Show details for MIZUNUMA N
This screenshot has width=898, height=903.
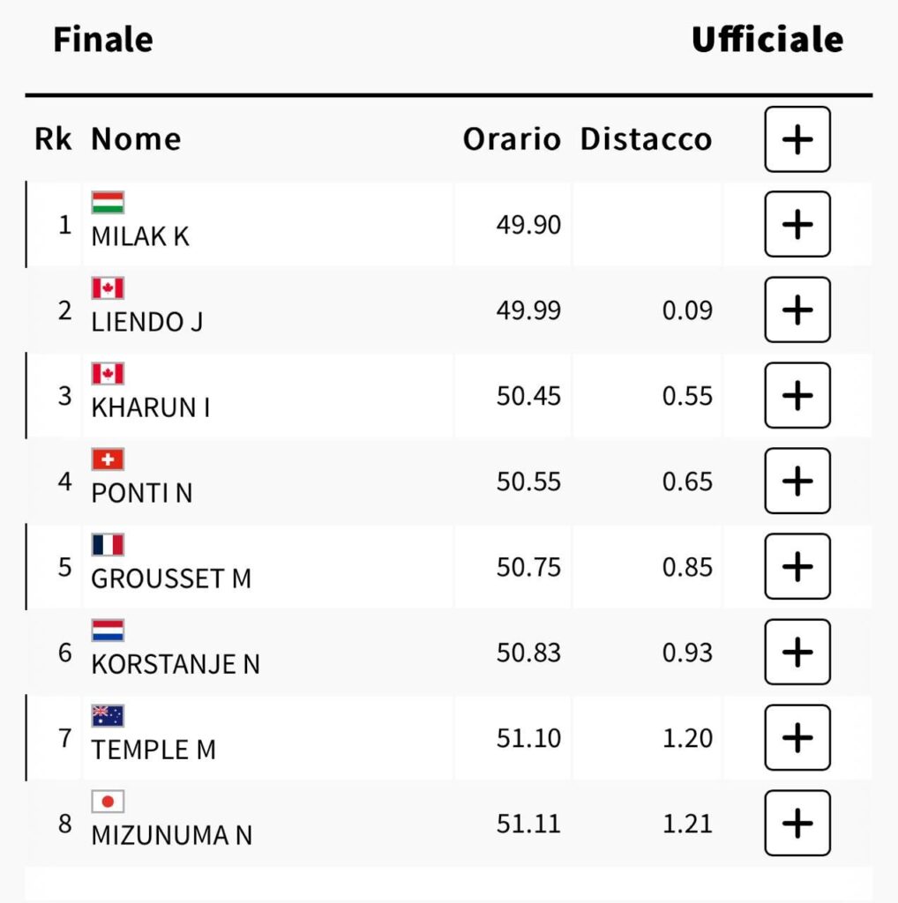coord(797,823)
